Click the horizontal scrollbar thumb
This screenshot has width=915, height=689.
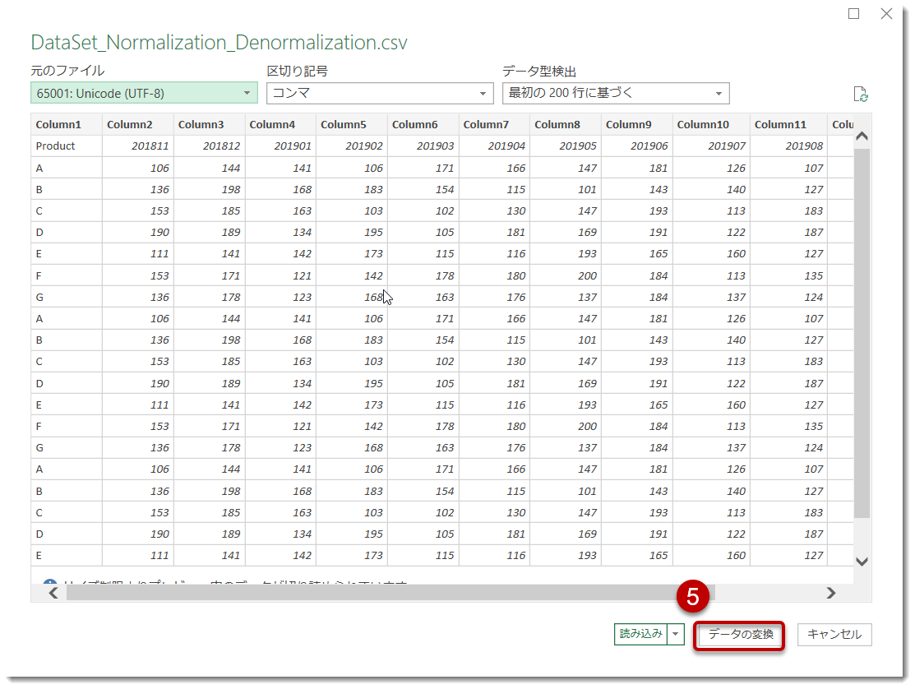tap(390, 594)
